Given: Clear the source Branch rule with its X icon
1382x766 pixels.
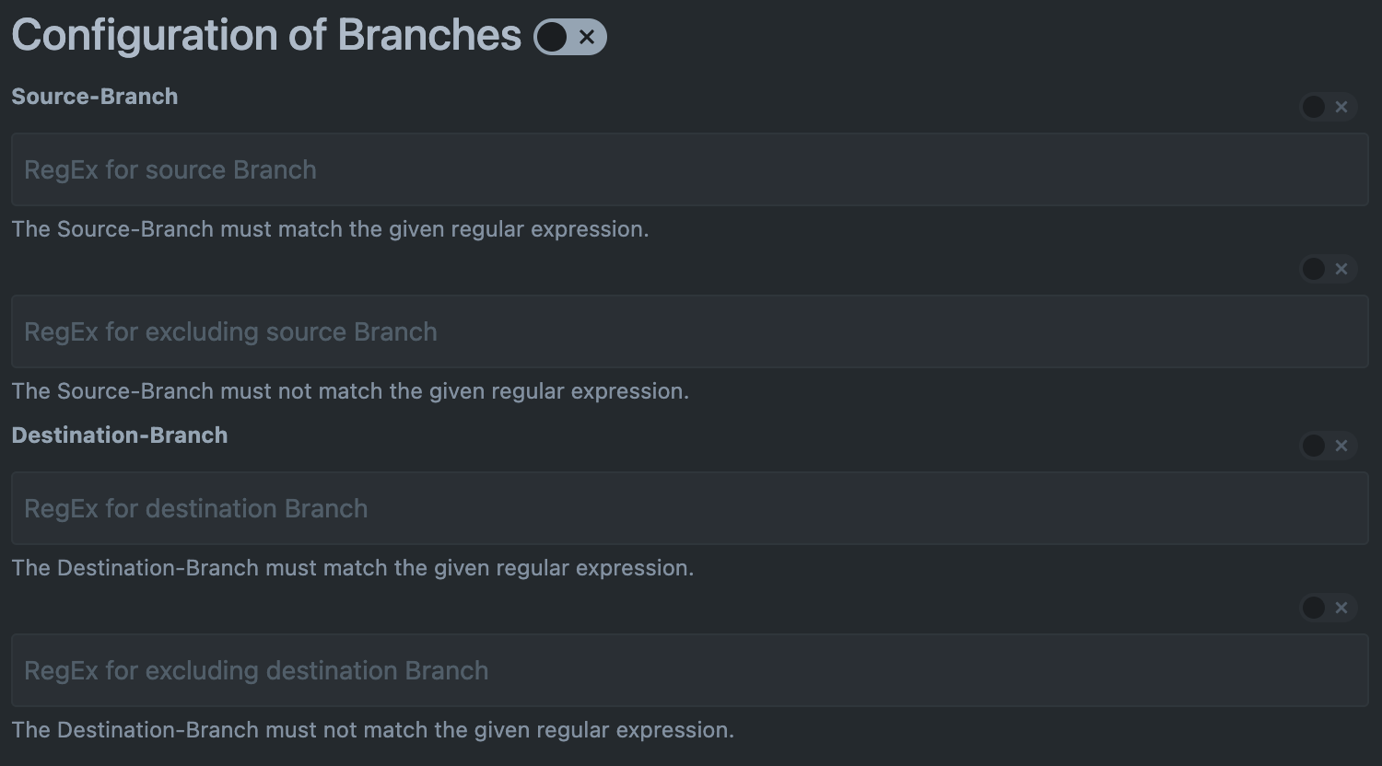Looking at the screenshot, I should coord(1342,107).
